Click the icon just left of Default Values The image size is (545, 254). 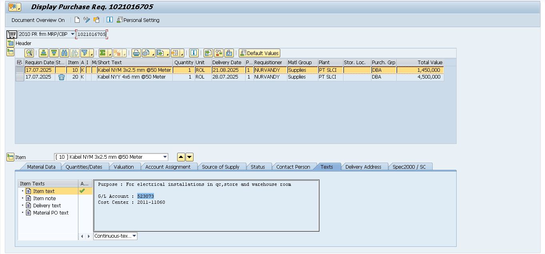pos(229,53)
